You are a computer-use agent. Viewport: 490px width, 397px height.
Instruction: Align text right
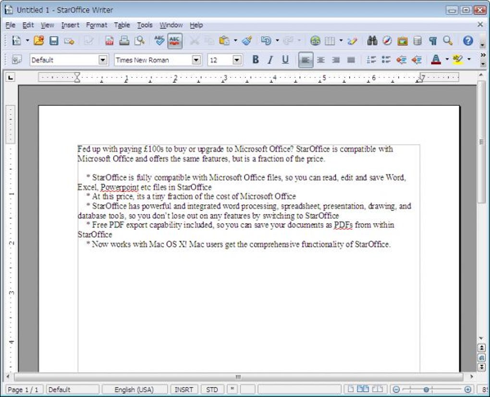point(336,60)
